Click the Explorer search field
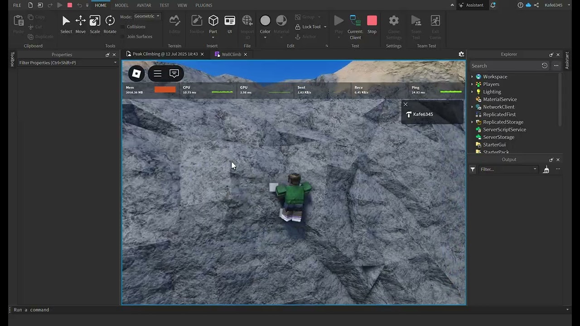 point(505,66)
